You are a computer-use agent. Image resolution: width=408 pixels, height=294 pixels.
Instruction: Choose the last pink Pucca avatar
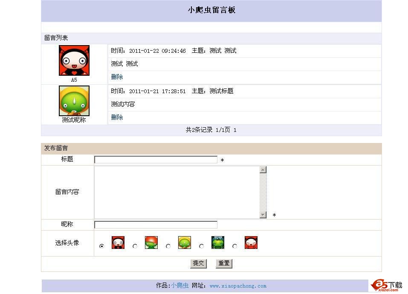tap(251, 243)
